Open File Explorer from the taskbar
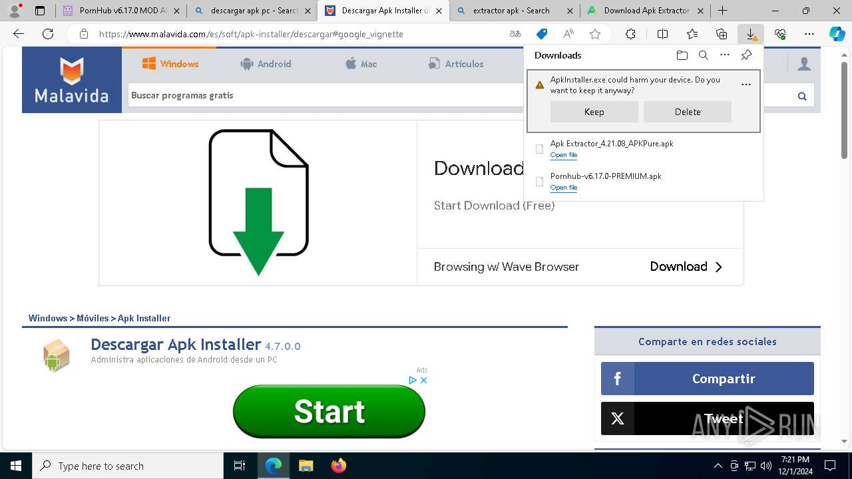The image size is (852, 479). (306, 466)
